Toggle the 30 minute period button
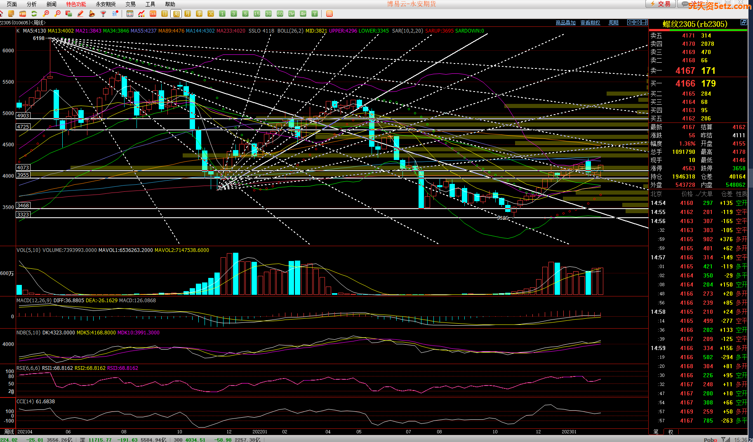 [x=268, y=14]
